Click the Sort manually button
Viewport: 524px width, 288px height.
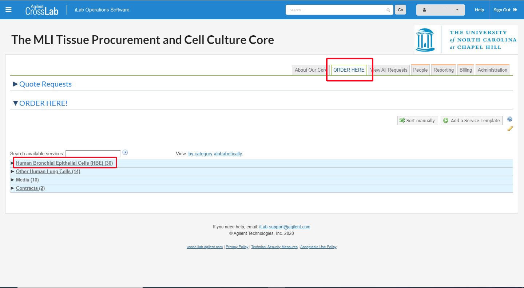[x=417, y=120]
